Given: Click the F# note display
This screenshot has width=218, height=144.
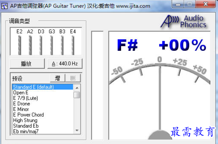Looking at the screenshot, I should pos(127,45).
